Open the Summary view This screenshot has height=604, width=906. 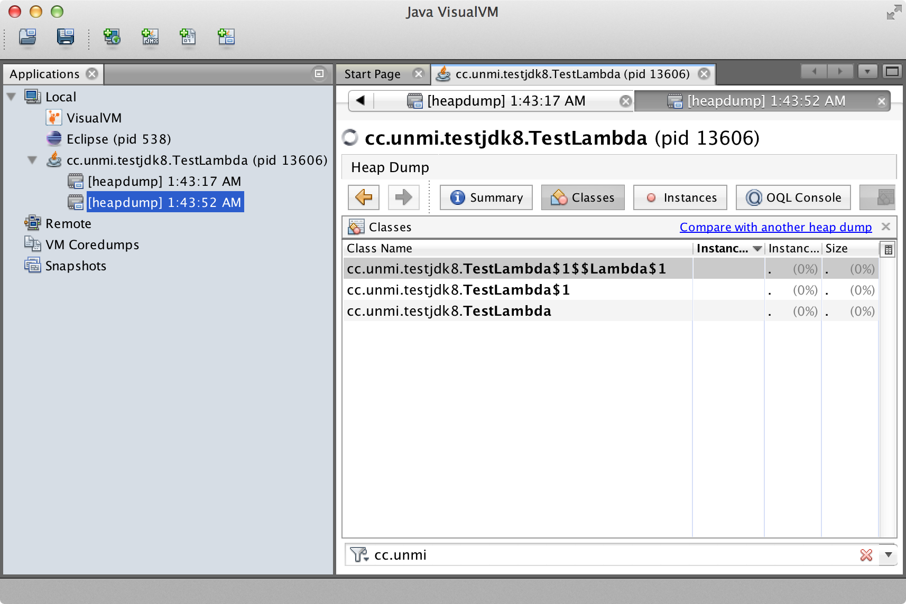click(x=486, y=197)
